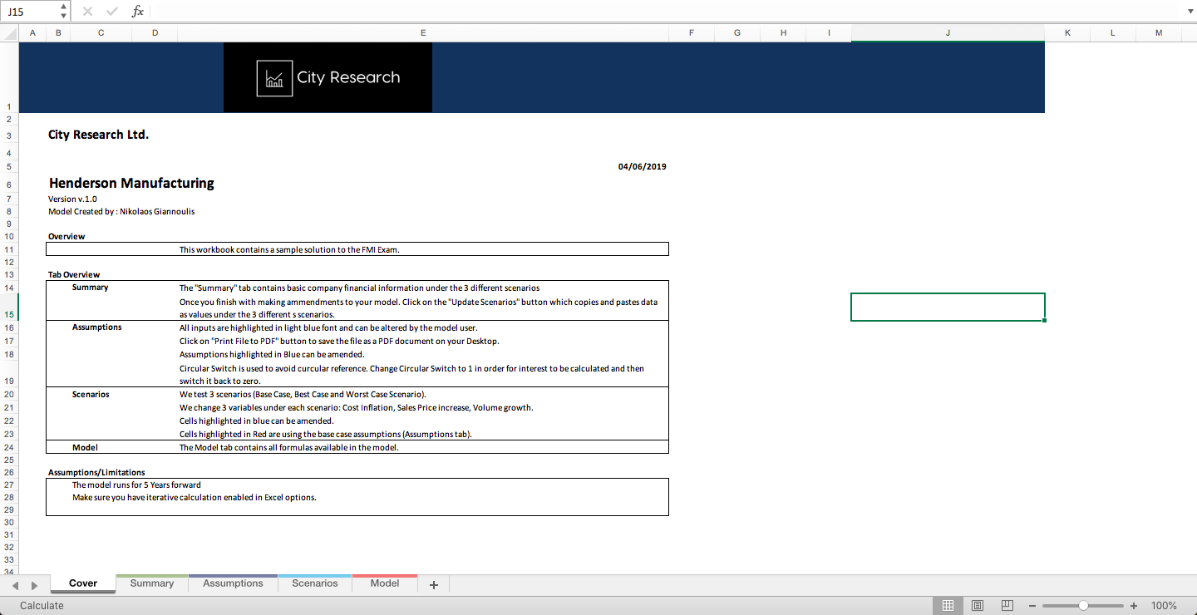Switch to Normal view icon

click(x=948, y=606)
